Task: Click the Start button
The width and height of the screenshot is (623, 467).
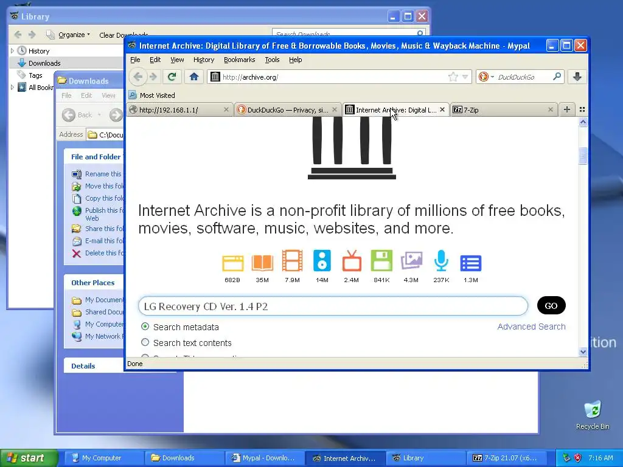Action: (x=29, y=458)
